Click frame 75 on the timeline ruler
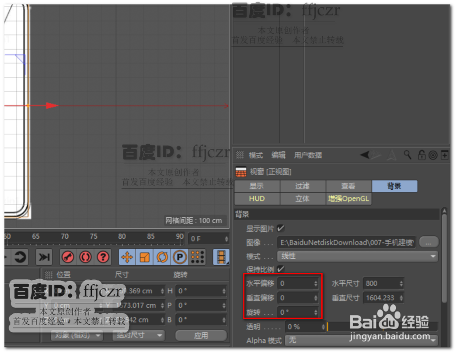The image size is (455, 352). (93, 236)
